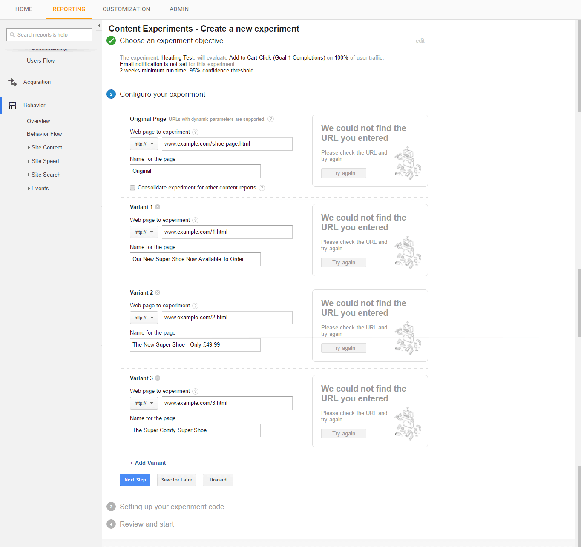Click the Next Step button
The width and height of the screenshot is (581, 547).
click(135, 480)
